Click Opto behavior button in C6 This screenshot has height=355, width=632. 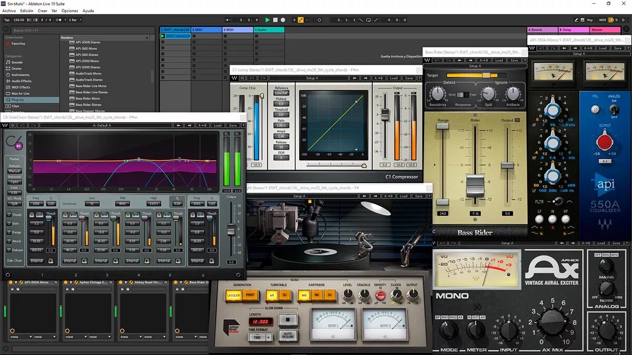tap(14, 182)
